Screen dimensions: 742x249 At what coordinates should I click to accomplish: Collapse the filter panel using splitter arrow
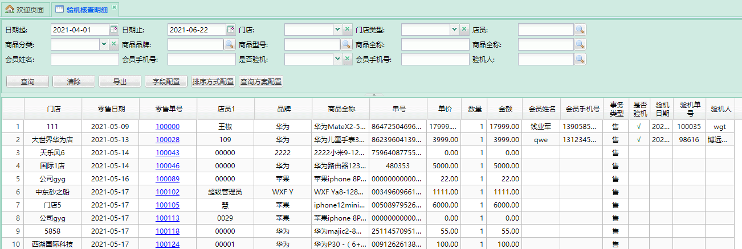pyautogui.click(x=374, y=94)
